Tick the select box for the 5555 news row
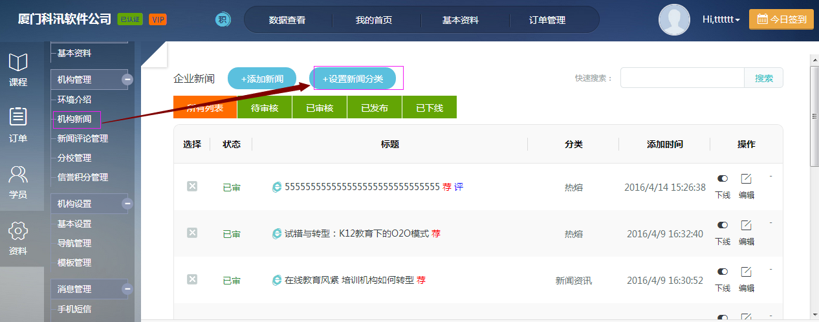819x322 pixels. coord(192,186)
